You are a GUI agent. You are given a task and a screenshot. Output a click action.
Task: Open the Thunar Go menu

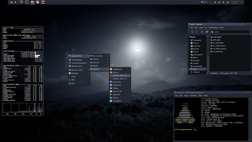[x=206, y=27]
